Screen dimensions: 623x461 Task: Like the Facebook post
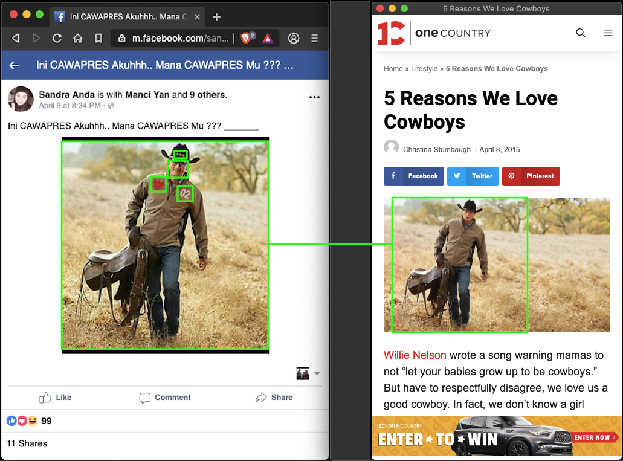(56, 398)
